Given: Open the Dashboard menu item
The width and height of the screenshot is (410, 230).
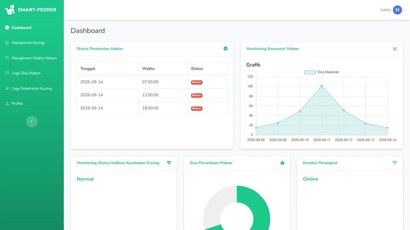Looking at the screenshot, I should [32, 28].
